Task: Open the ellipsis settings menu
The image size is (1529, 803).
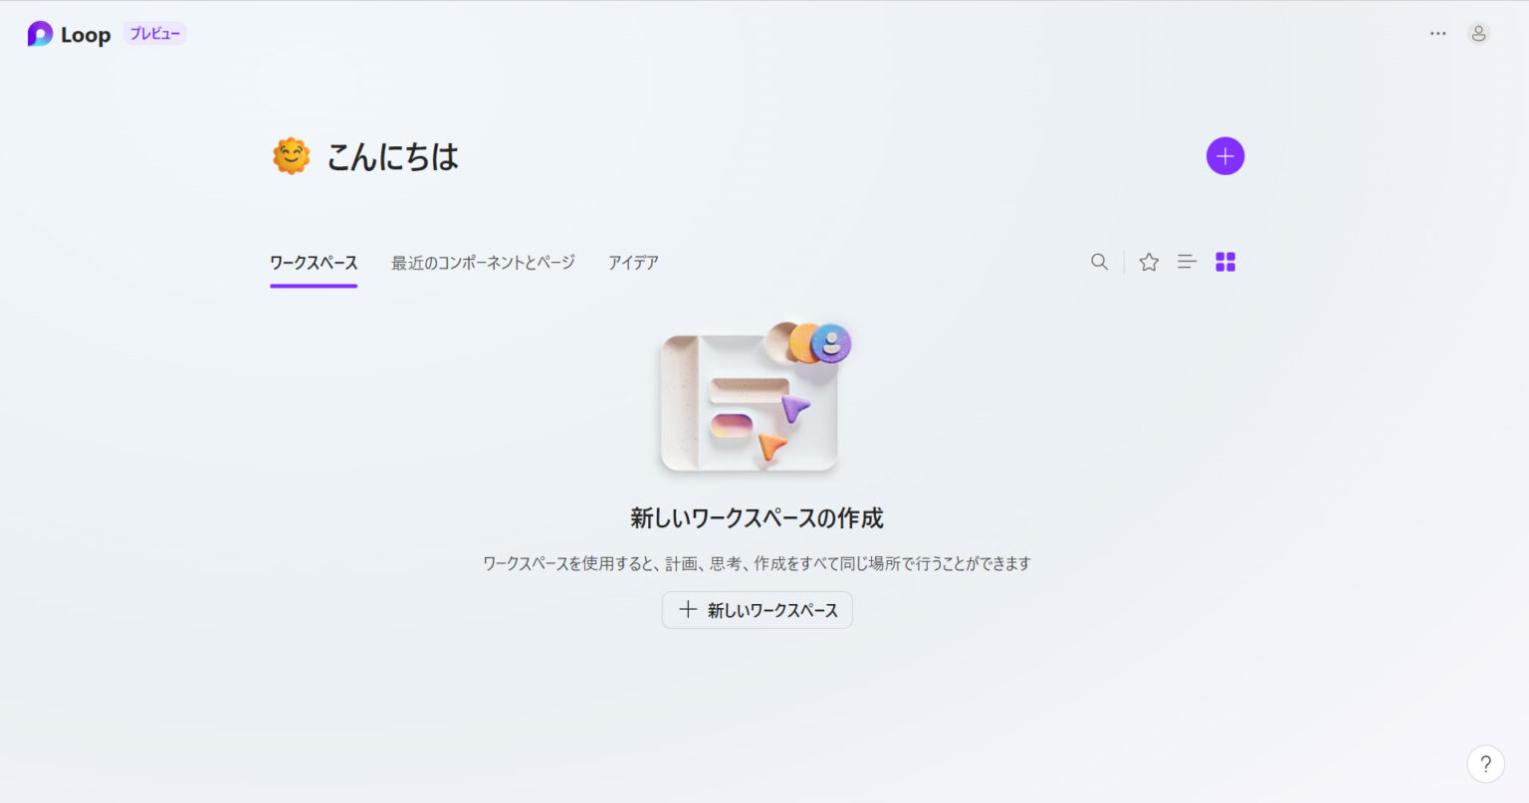Action: click(1437, 33)
